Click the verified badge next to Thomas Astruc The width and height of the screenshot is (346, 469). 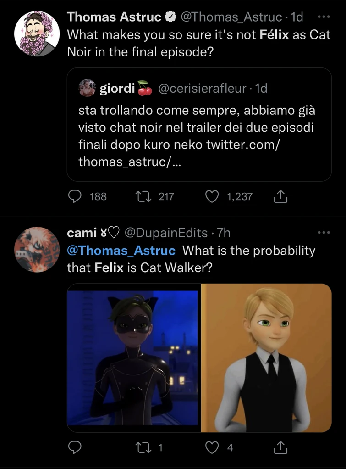coord(170,16)
